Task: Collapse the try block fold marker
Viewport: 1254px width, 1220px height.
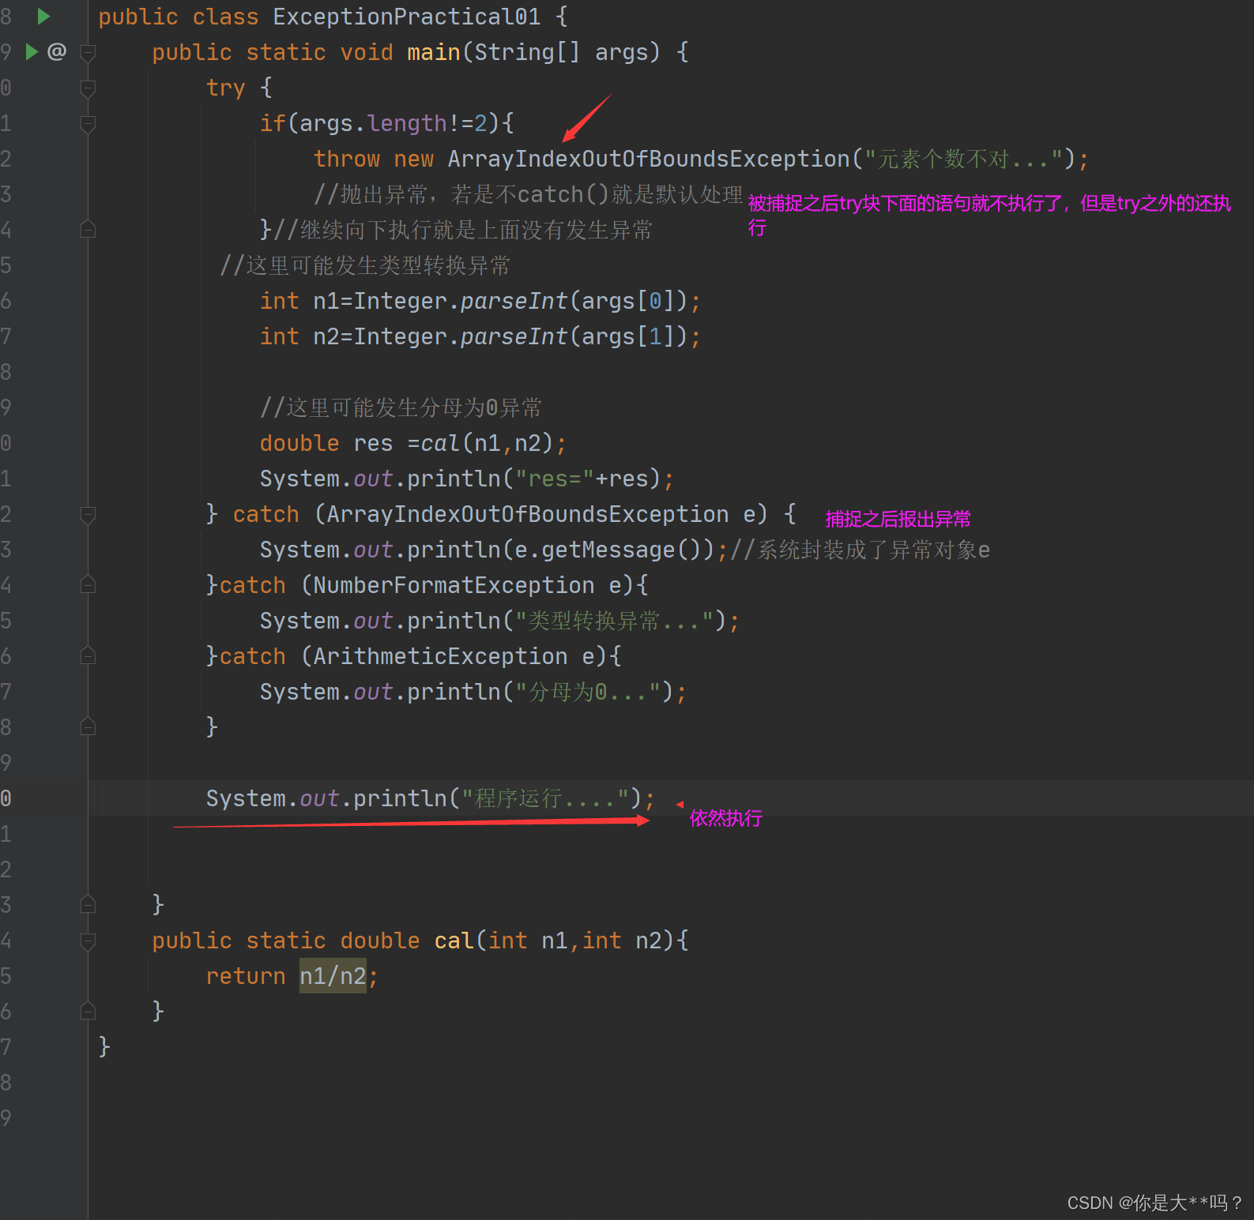Action: click(x=88, y=88)
